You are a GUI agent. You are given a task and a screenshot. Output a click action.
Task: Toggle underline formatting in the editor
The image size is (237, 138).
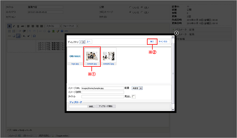click(x=18, y=26)
